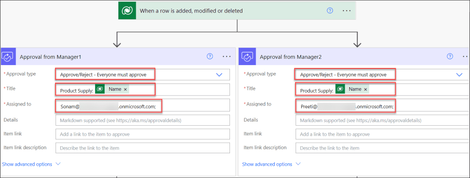Click the Approval from Manager1 approval icon
Viewport: 470px width, 178px height.
point(8,56)
